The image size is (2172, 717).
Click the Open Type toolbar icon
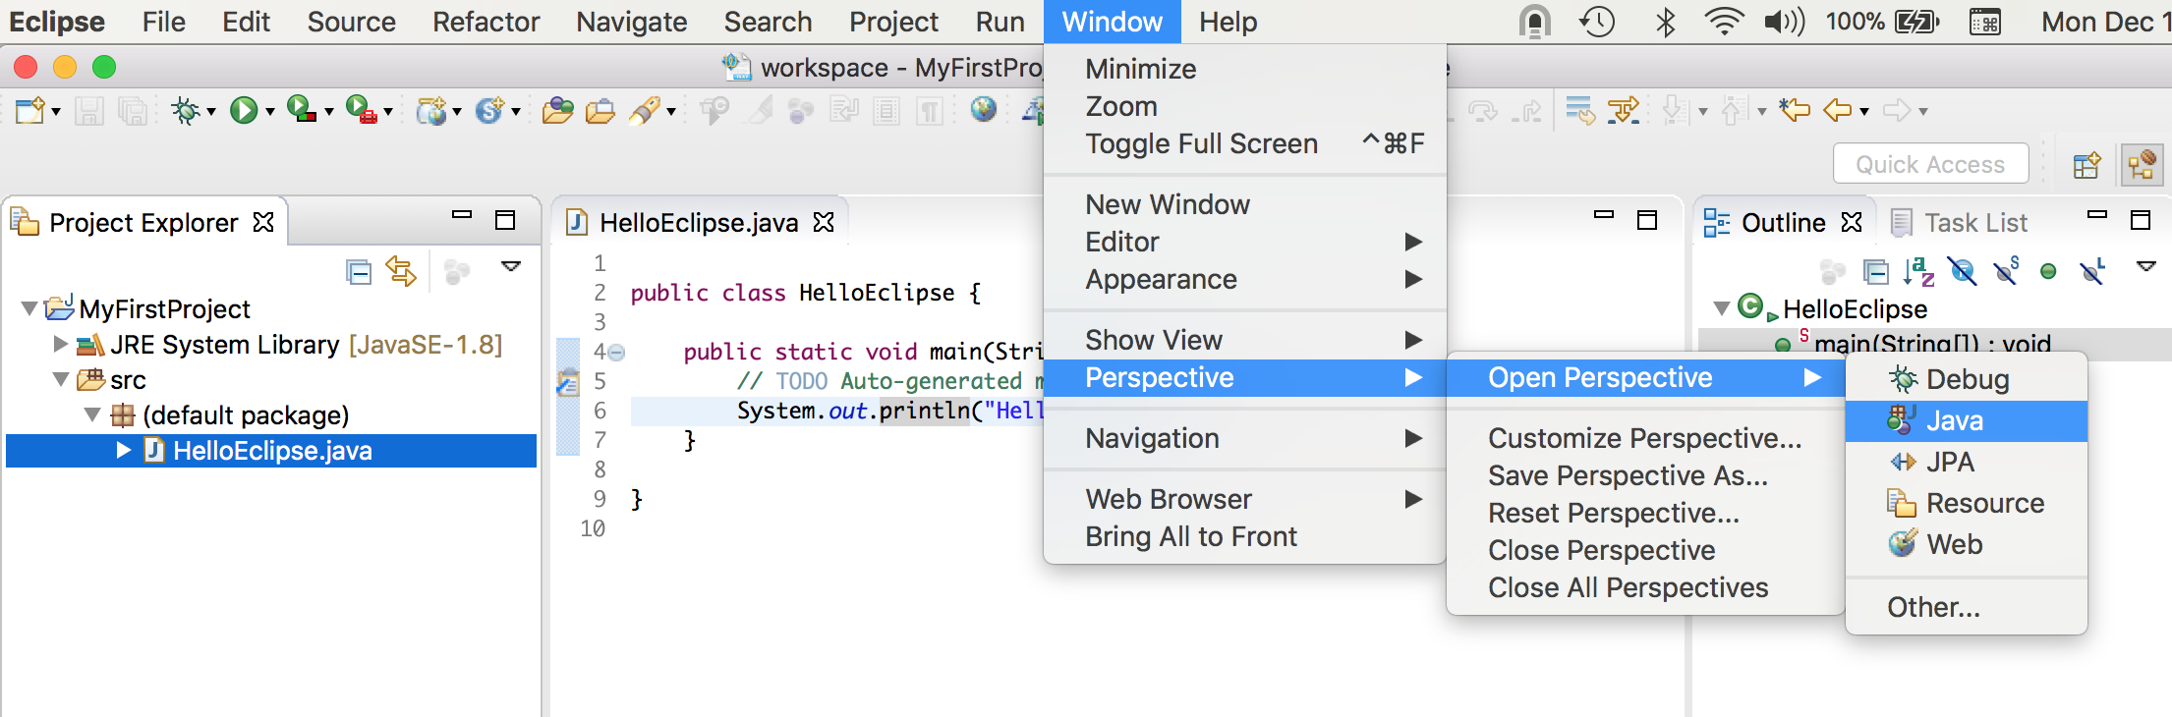coord(557,110)
